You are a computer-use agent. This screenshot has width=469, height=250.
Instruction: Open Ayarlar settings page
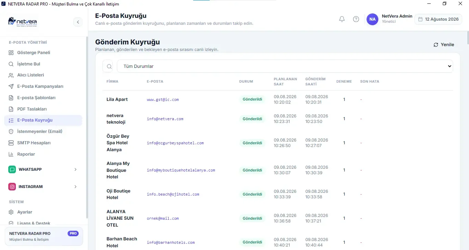pos(43,212)
